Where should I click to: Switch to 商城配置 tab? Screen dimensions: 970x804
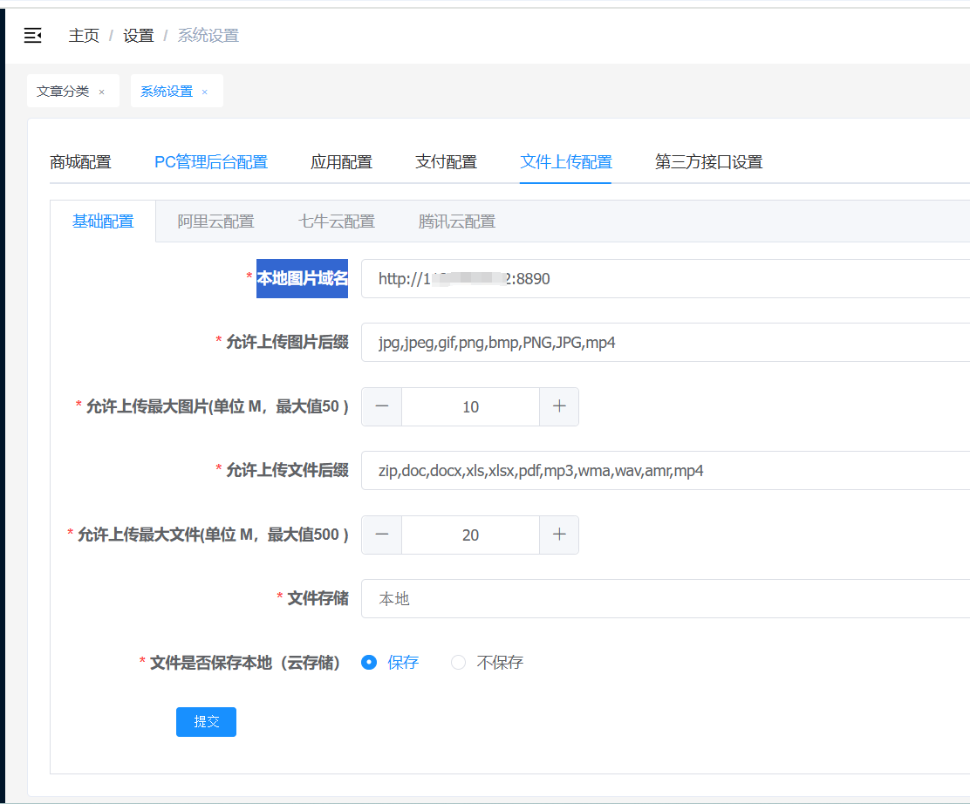pos(80,162)
